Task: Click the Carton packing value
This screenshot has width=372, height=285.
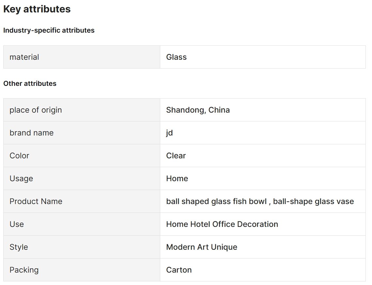Action: (x=179, y=270)
